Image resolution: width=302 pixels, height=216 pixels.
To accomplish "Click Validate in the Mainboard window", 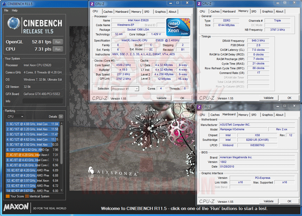I will tap(268, 201).
